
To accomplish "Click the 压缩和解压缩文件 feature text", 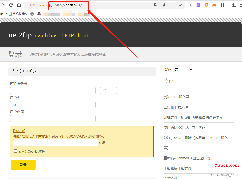I will pos(177,168).
